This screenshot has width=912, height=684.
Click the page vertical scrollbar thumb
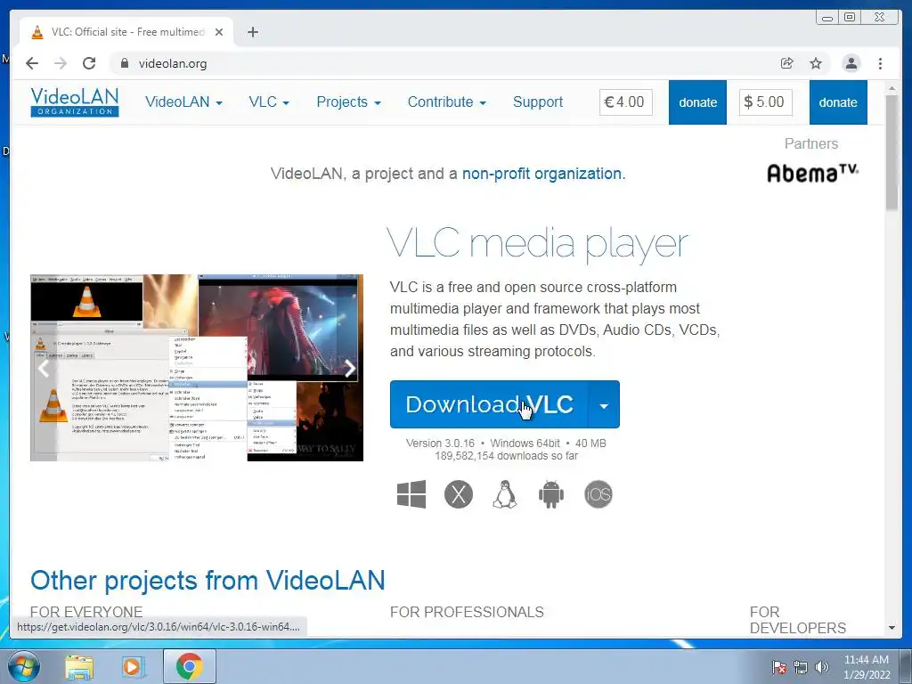(x=892, y=152)
